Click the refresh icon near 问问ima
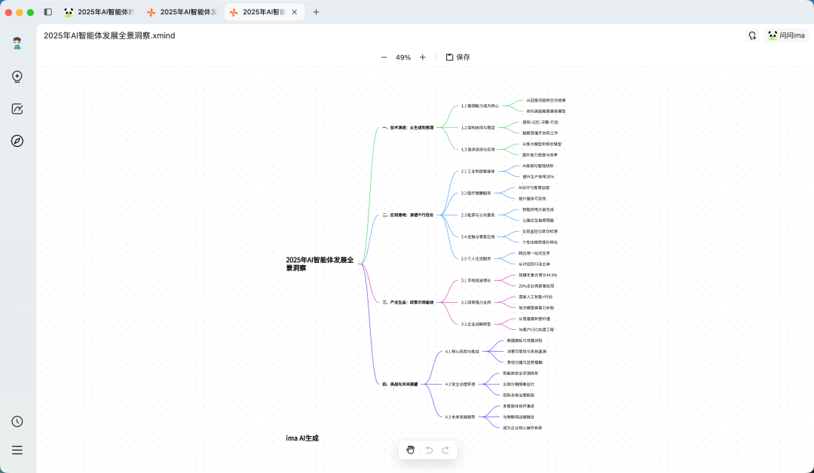The width and height of the screenshot is (814, 473). [x=751, y=35]
